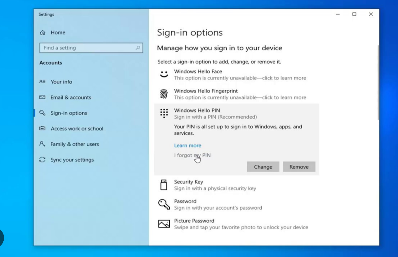Click the Windows Hello Fingerprint icon
Image resolution: width=398 pixels, height=257 pixels.
(x=164, y=94)
